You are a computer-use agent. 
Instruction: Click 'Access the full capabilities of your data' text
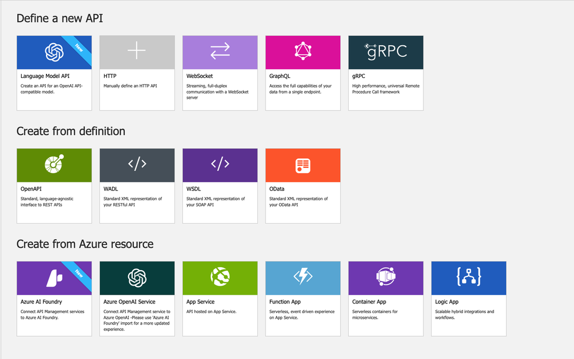coord(300,89)
